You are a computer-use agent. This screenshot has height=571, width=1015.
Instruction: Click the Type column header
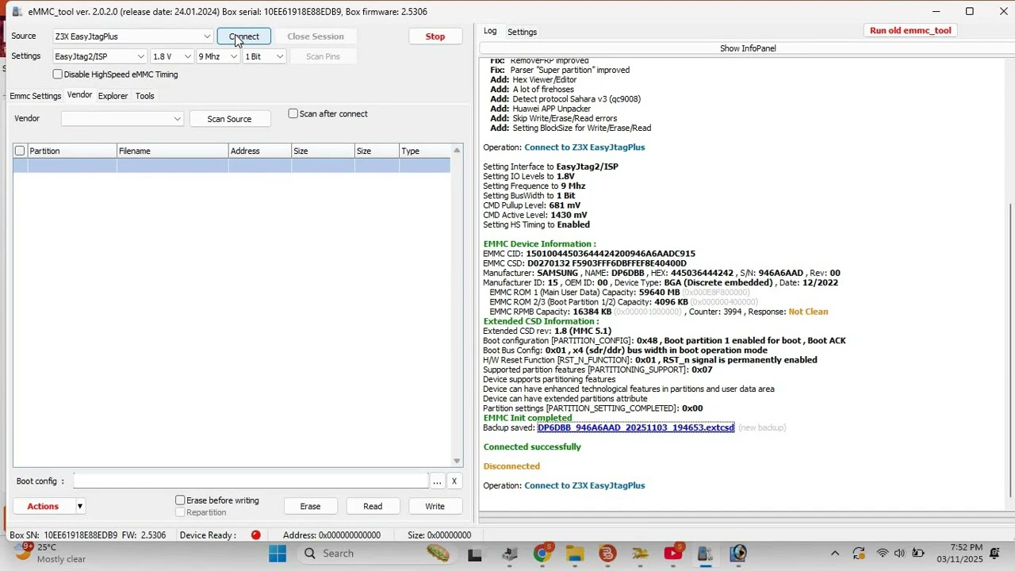[x=424, y=151]
